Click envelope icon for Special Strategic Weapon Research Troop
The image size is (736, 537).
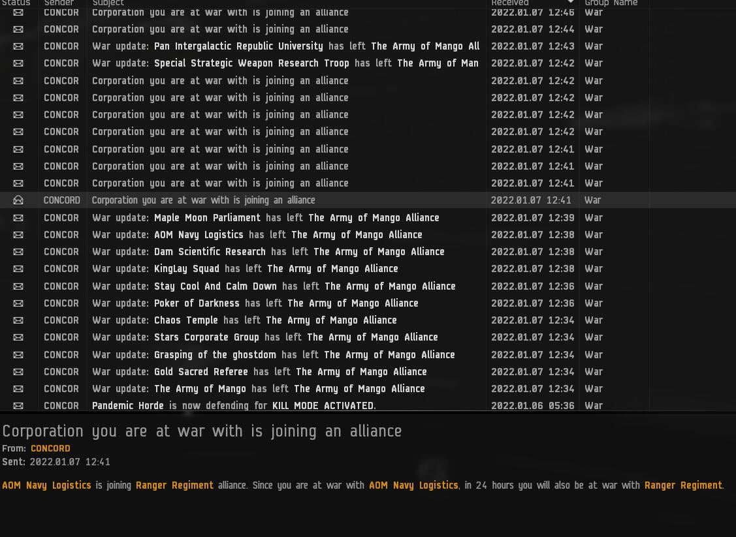pyautogui.click(x=18, y=63)
